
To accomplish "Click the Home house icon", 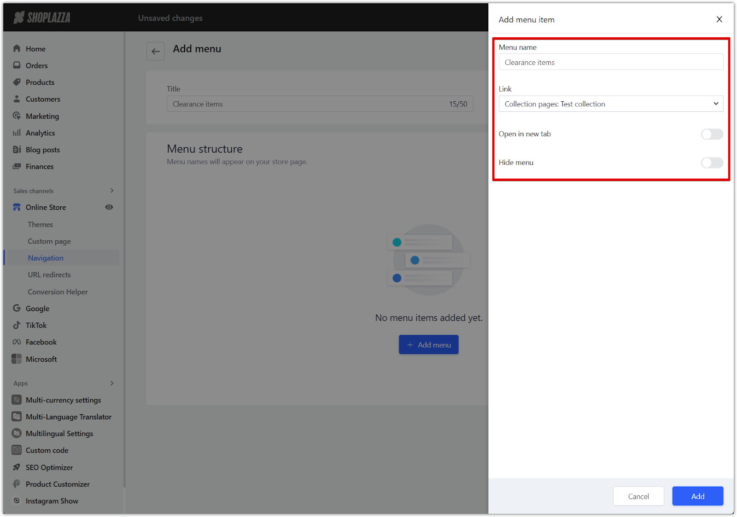I will pyautogui.click(x=17, y=48).
